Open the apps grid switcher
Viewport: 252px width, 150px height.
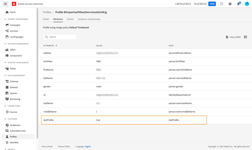coord(221,4)
